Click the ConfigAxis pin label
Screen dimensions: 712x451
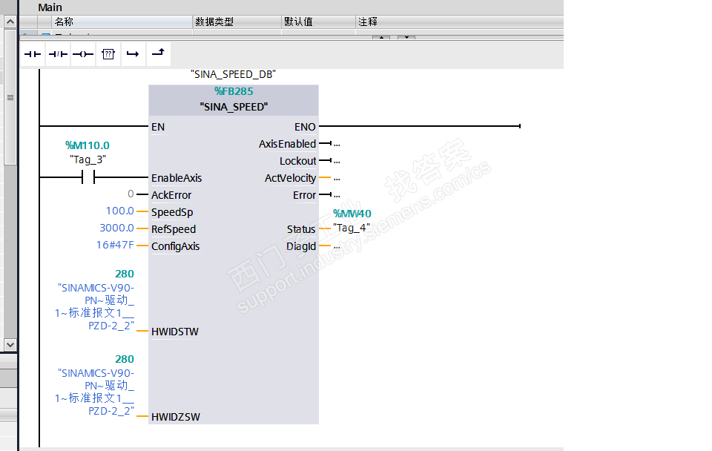pos(175,246)
